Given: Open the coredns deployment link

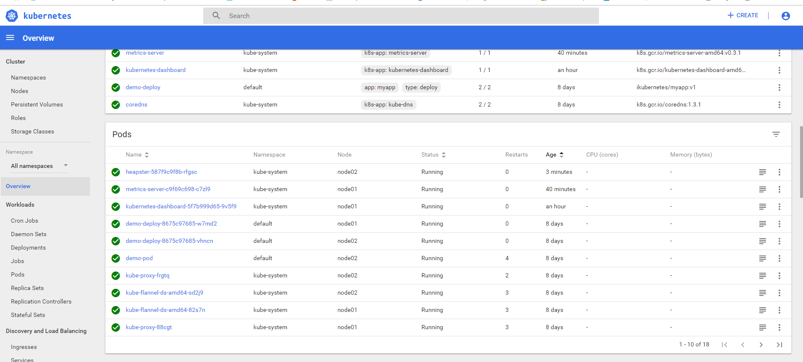Looking at the screenshot, I should [x=136, y=105].
